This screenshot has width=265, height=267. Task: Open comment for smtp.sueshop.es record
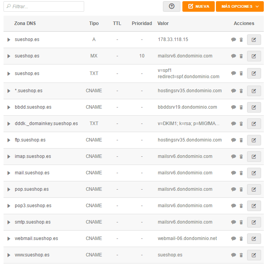pyautogui.click(x=233, y=222)
